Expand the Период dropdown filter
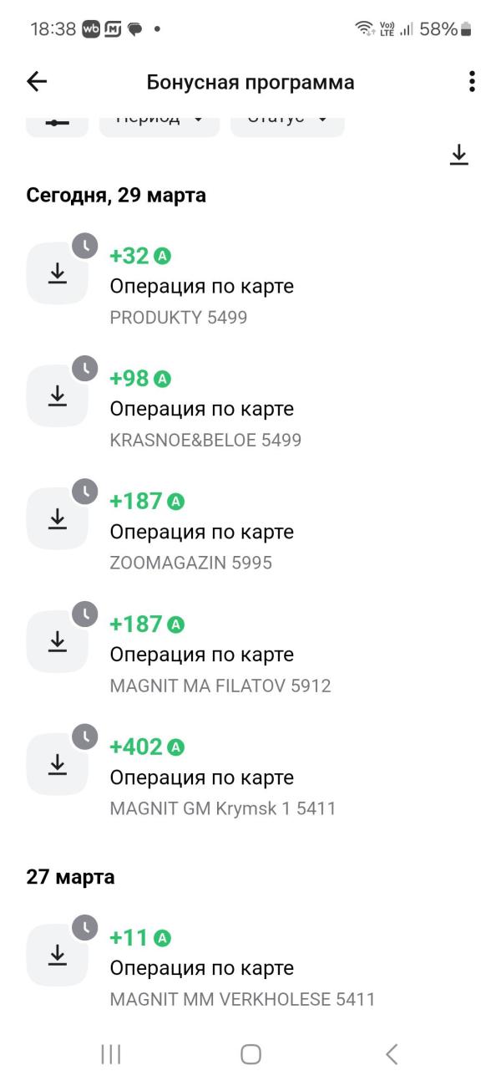This screenshot has width=501, height=1086. pyautogui.click(x=159, y=122)
